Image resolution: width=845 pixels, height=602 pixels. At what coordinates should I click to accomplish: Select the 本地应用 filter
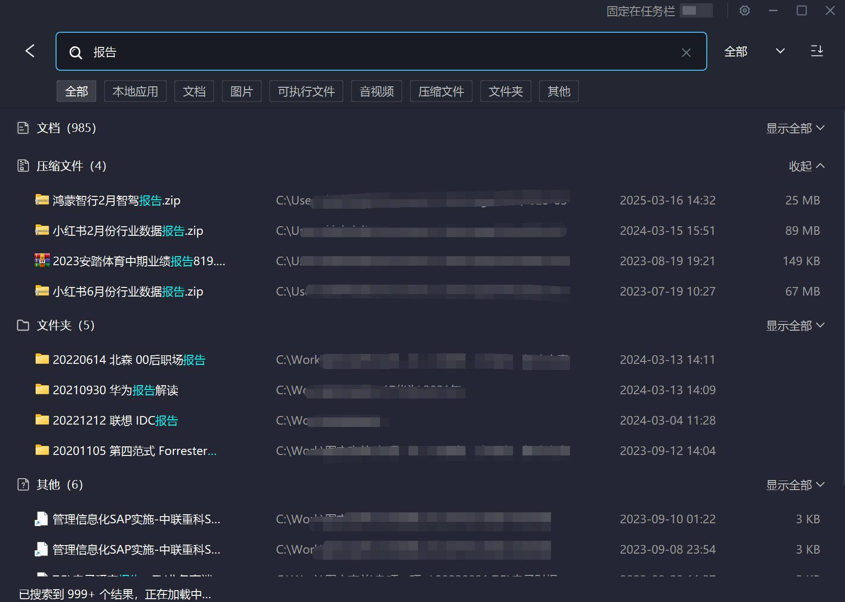tap(135, 91)
